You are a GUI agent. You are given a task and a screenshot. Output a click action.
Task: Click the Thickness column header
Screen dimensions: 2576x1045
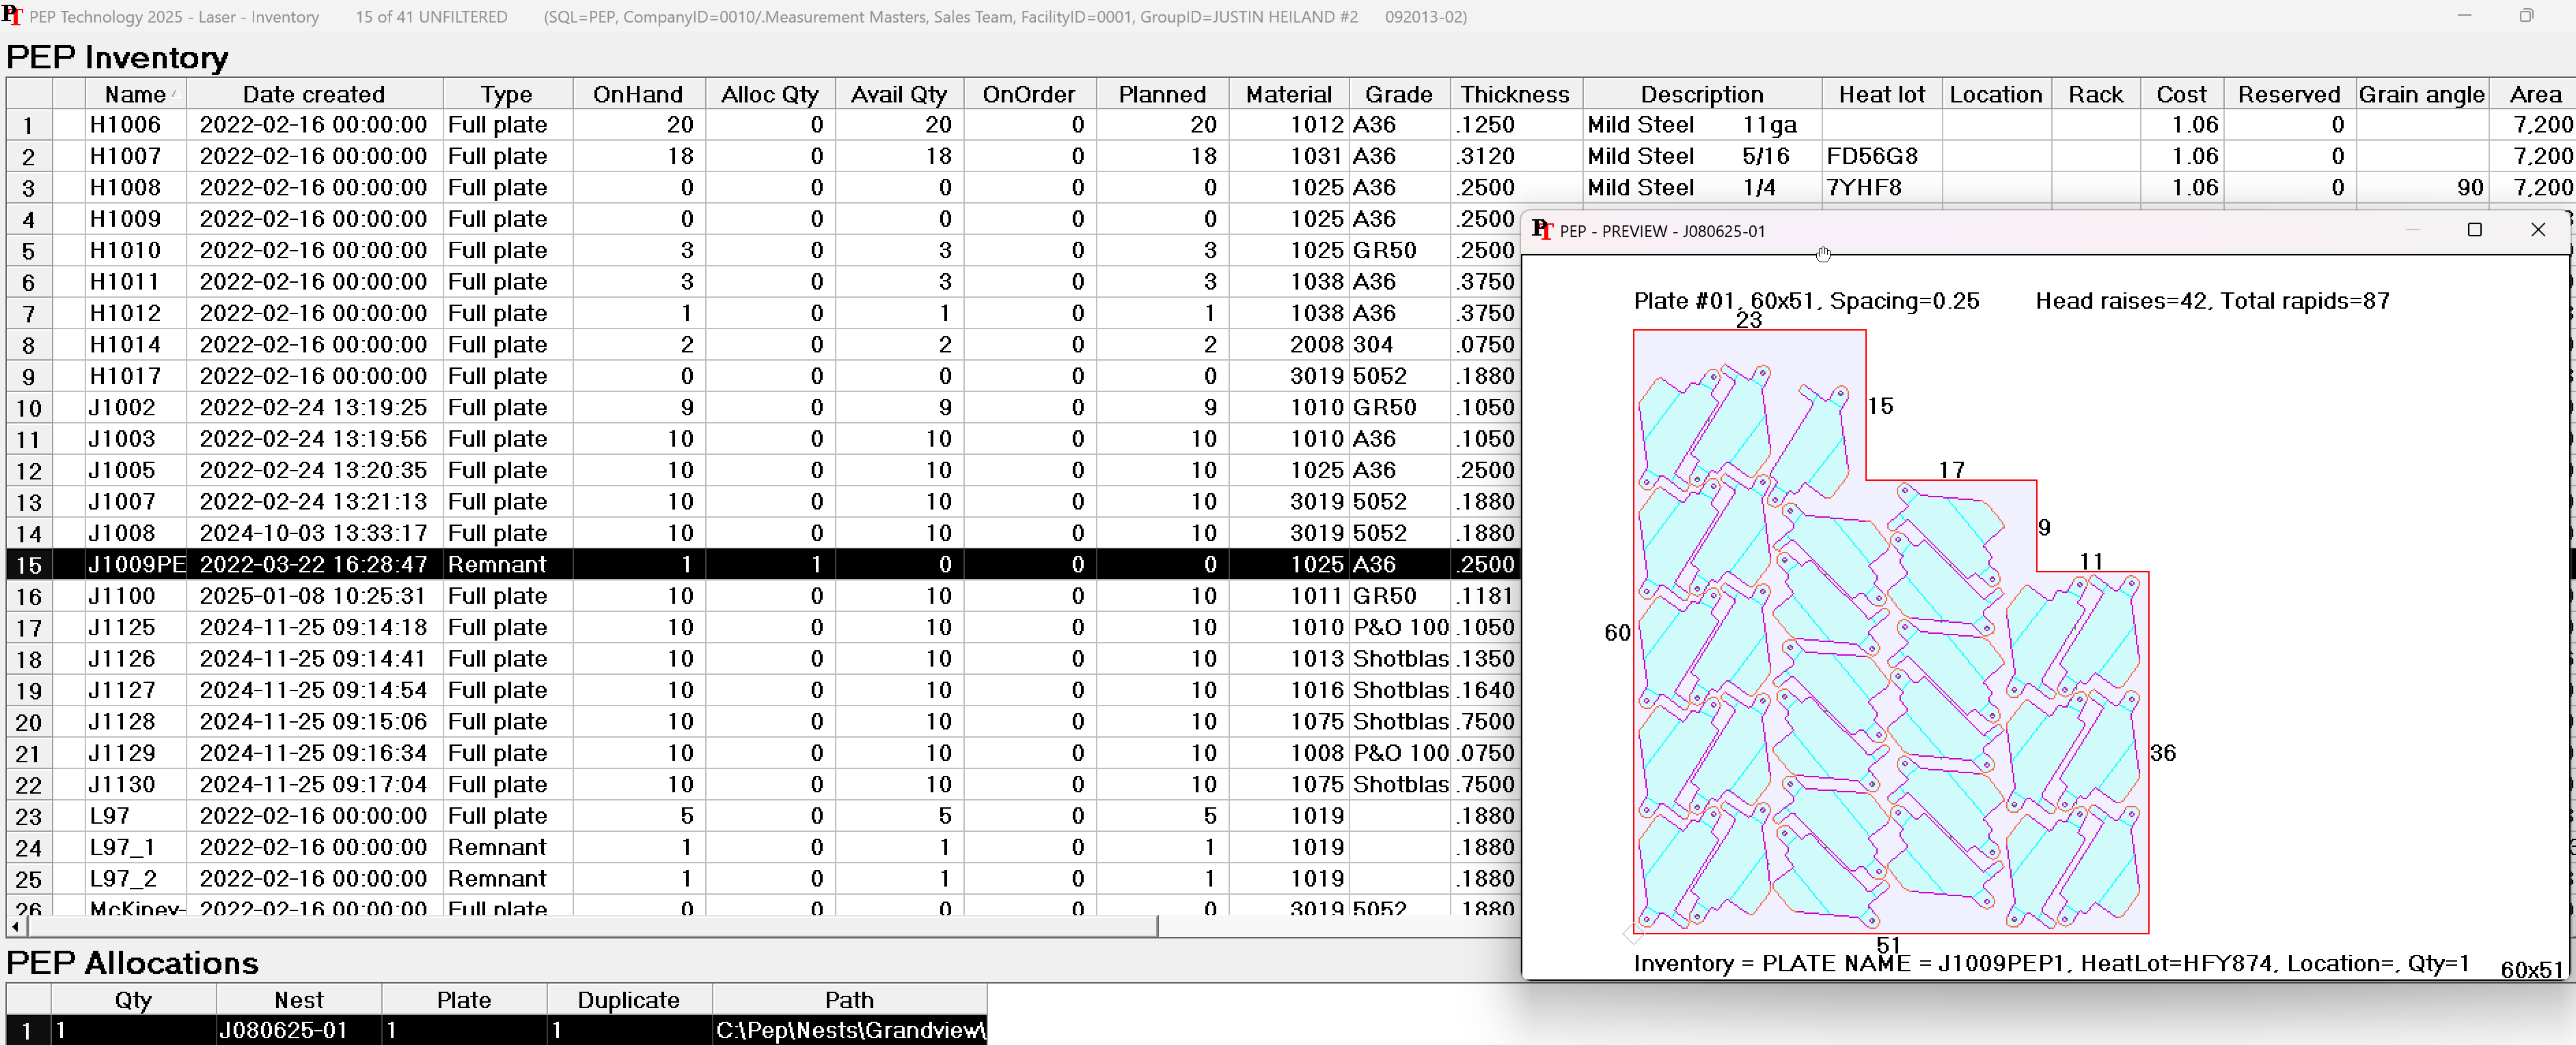click(x=1515, y=94)
